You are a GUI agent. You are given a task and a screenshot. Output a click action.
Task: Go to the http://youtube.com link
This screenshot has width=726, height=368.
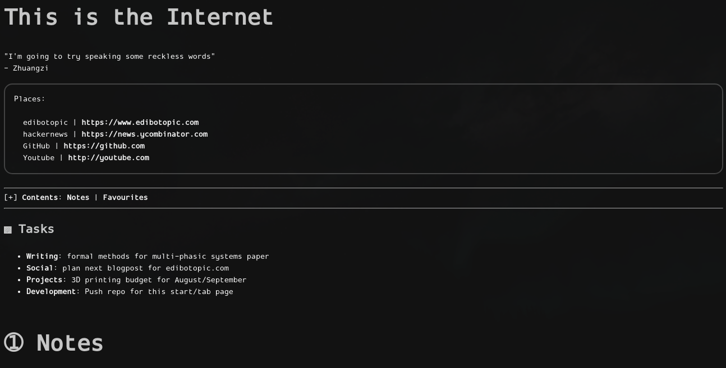coord(108,157)
